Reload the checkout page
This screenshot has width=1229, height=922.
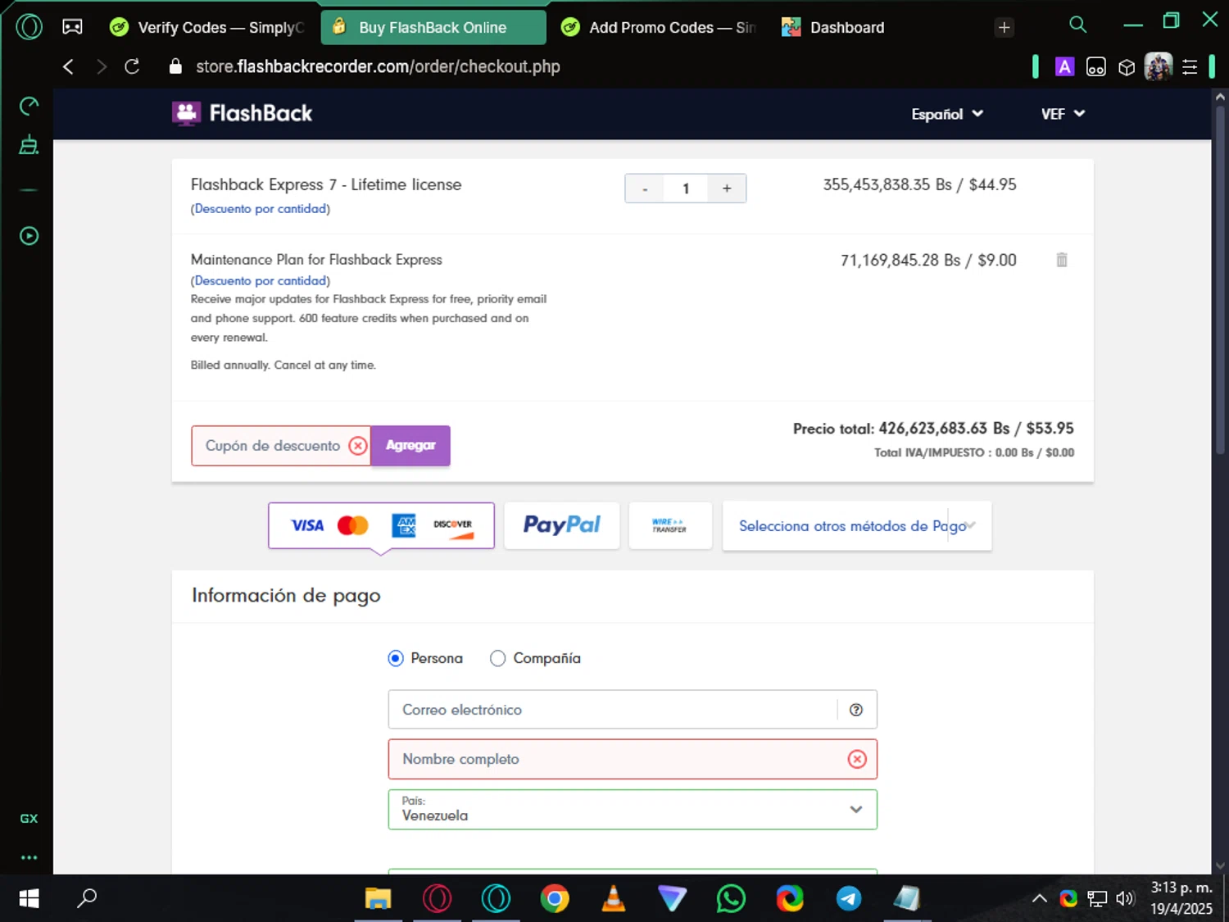click(x=132, y=66)
